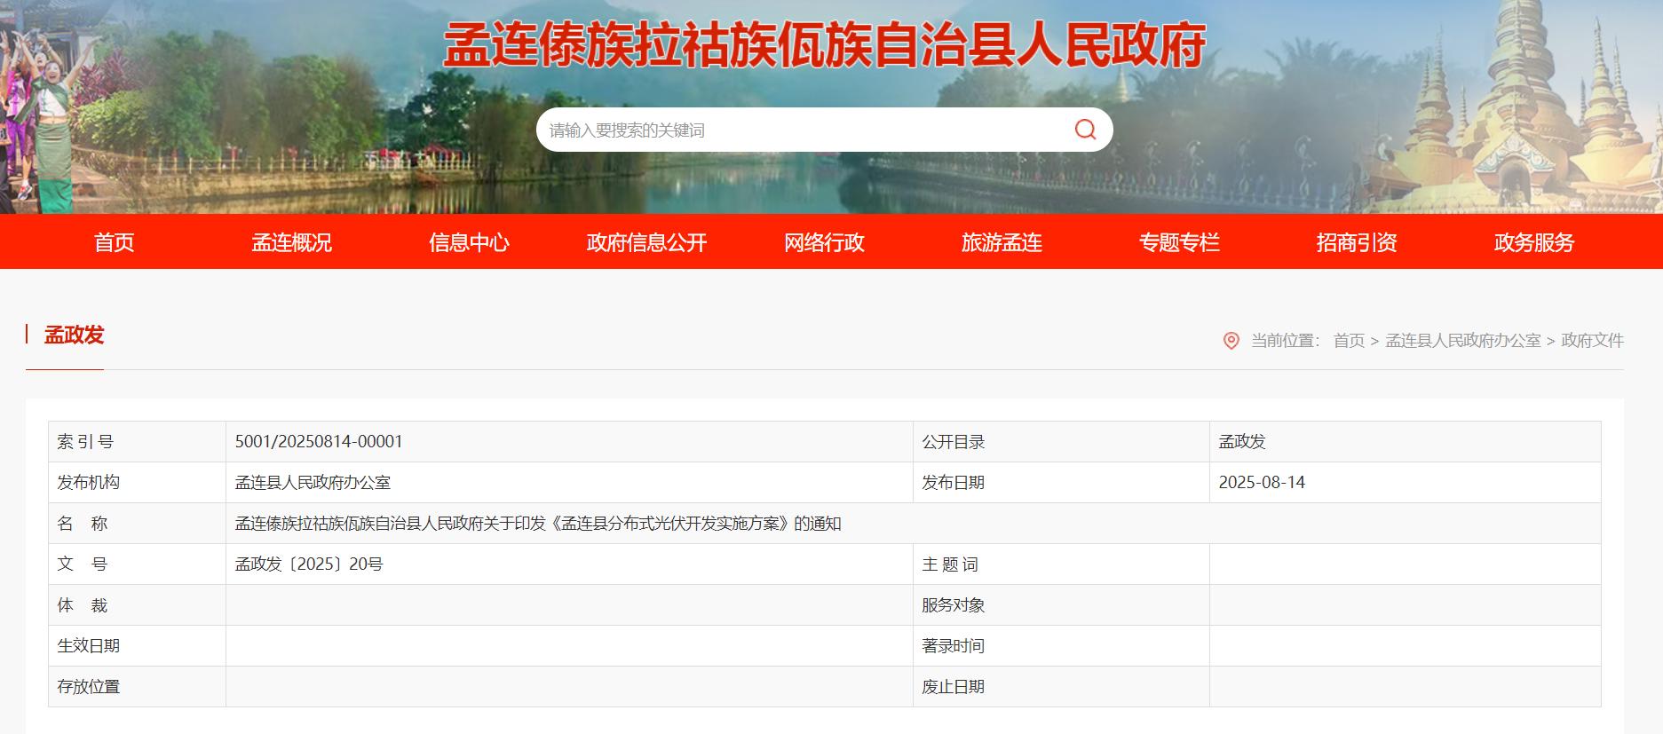
Task: Open 政府信息公开 navigation item
Action: point(646,242)
